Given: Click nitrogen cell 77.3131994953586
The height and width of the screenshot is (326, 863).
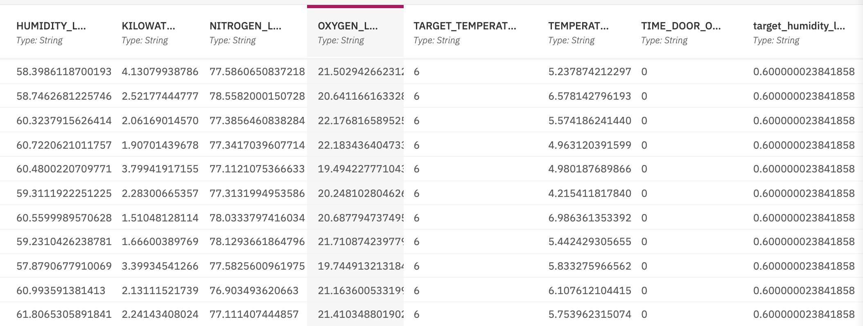Looking at the screenshot, I should coord(257,193).
